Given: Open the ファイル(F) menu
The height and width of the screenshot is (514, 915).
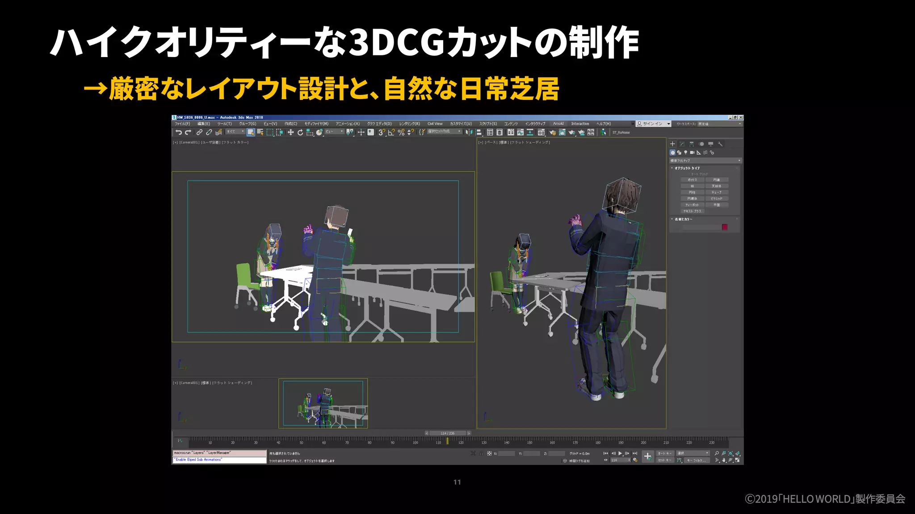Looking at the screenshot, I should point(182,124).
